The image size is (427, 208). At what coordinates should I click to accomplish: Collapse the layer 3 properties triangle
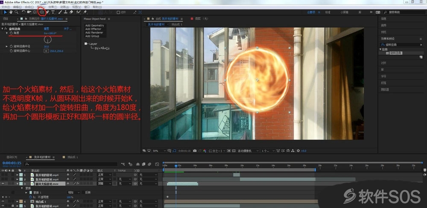(18, 184)
